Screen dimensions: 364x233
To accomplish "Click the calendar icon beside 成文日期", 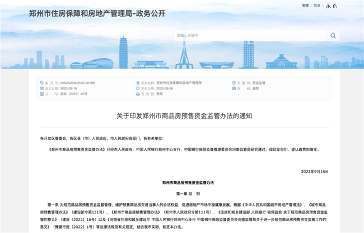I will click(42, 88).
